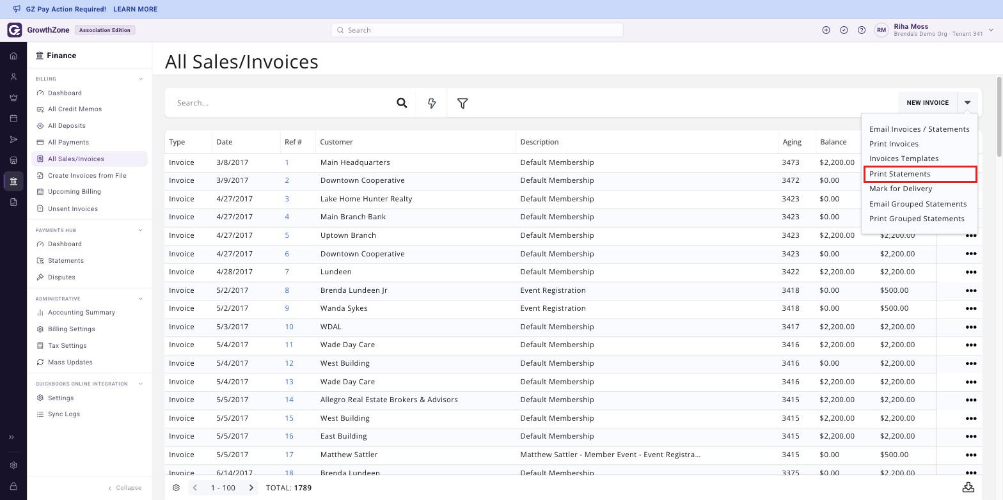The image size is (1003, 500).
Task: Open table settings gear in footer
Action: point(176,488)
